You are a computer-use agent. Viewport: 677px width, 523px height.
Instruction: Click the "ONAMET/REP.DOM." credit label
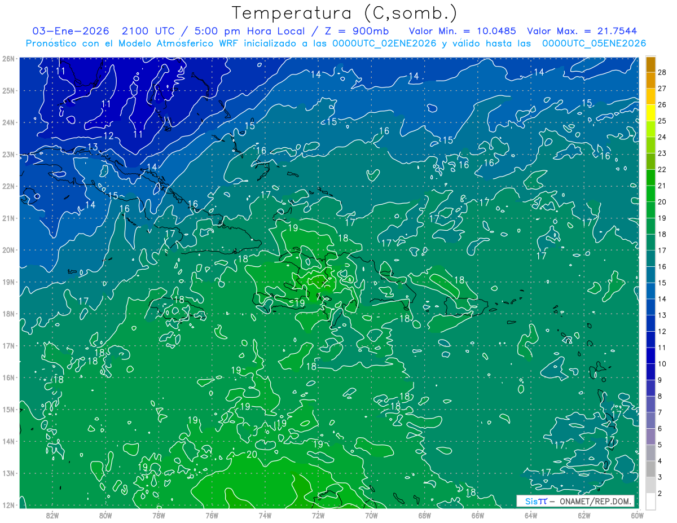[x=595, y=501]
